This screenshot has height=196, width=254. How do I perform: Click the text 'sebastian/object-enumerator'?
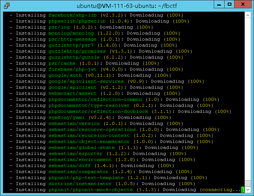[x=89, y=141]
